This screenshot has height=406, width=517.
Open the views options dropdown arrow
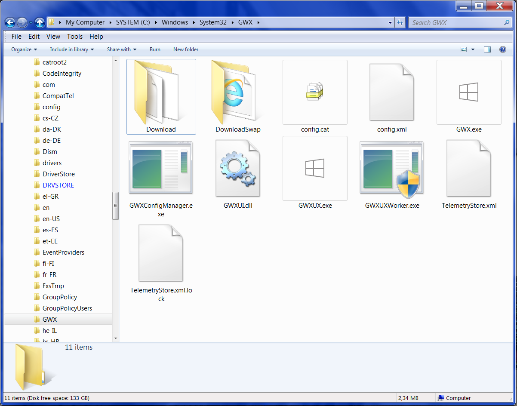click(x=473, y=49)
